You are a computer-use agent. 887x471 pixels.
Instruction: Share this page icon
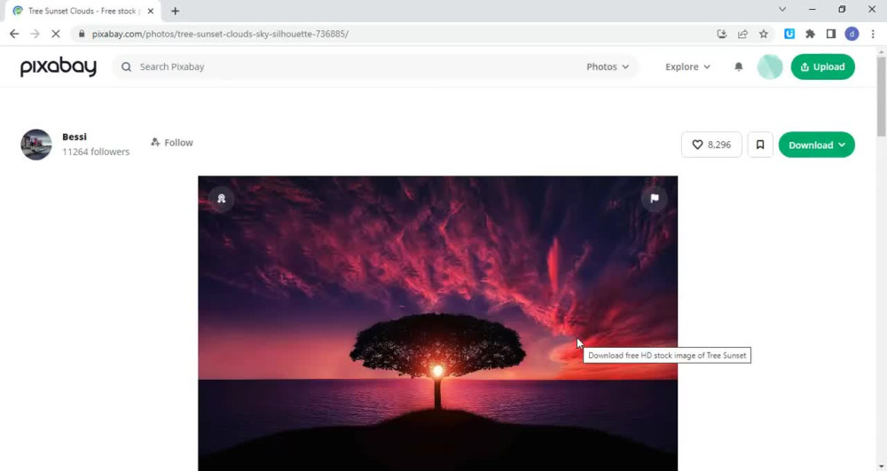coord(742,34)
